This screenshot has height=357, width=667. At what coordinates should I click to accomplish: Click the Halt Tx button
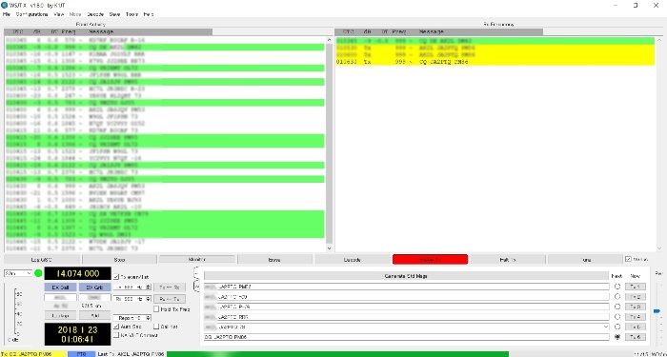508,259
